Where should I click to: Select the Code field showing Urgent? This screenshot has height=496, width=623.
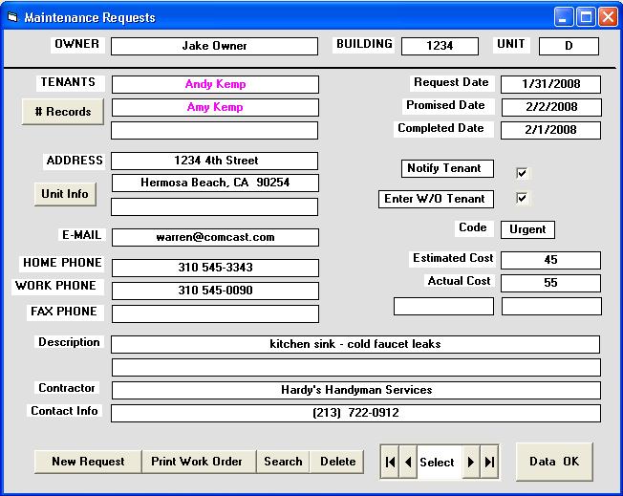point(527,229)
